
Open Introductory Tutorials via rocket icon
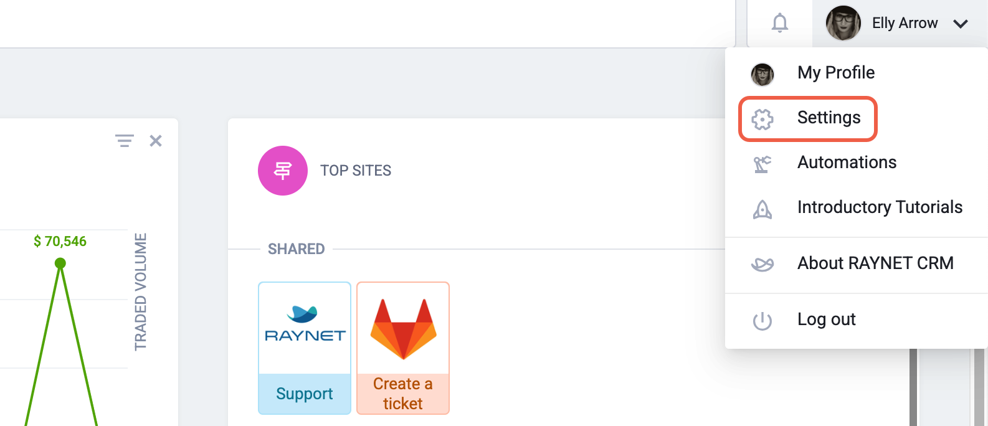pos(762,209)
